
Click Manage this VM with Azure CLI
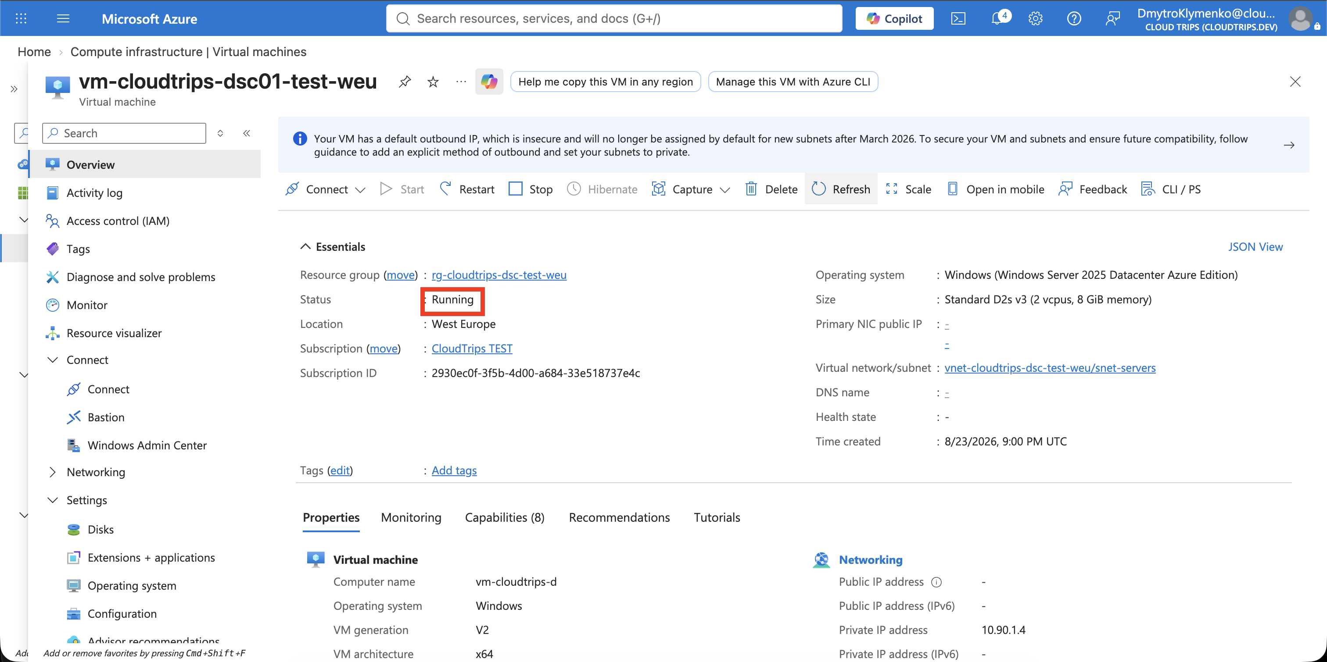pyautogui.click(x=793, y=82)
